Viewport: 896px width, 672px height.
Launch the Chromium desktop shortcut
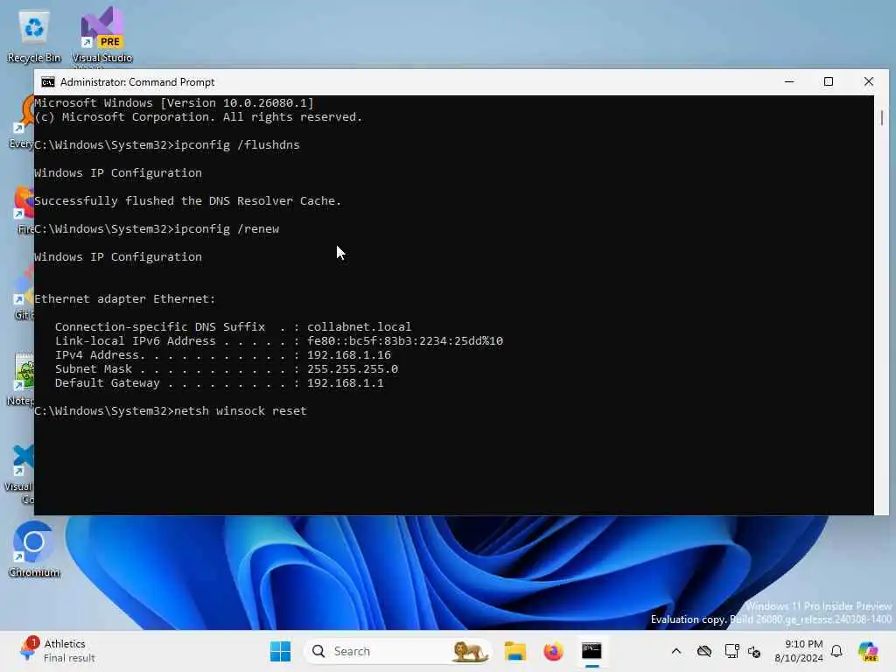pos(34,549)
